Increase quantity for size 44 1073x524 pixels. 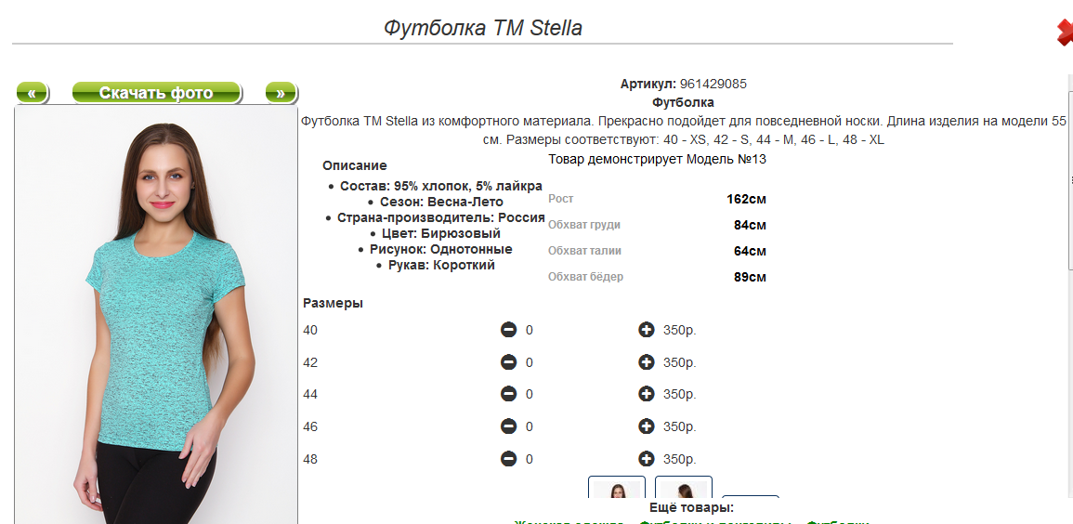click(646, 394)
